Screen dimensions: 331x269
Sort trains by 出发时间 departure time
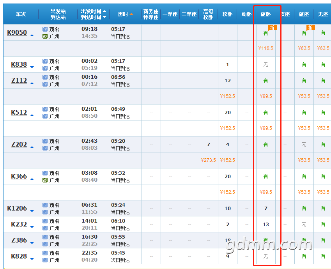pyautogui.click(x=94, y=11)
